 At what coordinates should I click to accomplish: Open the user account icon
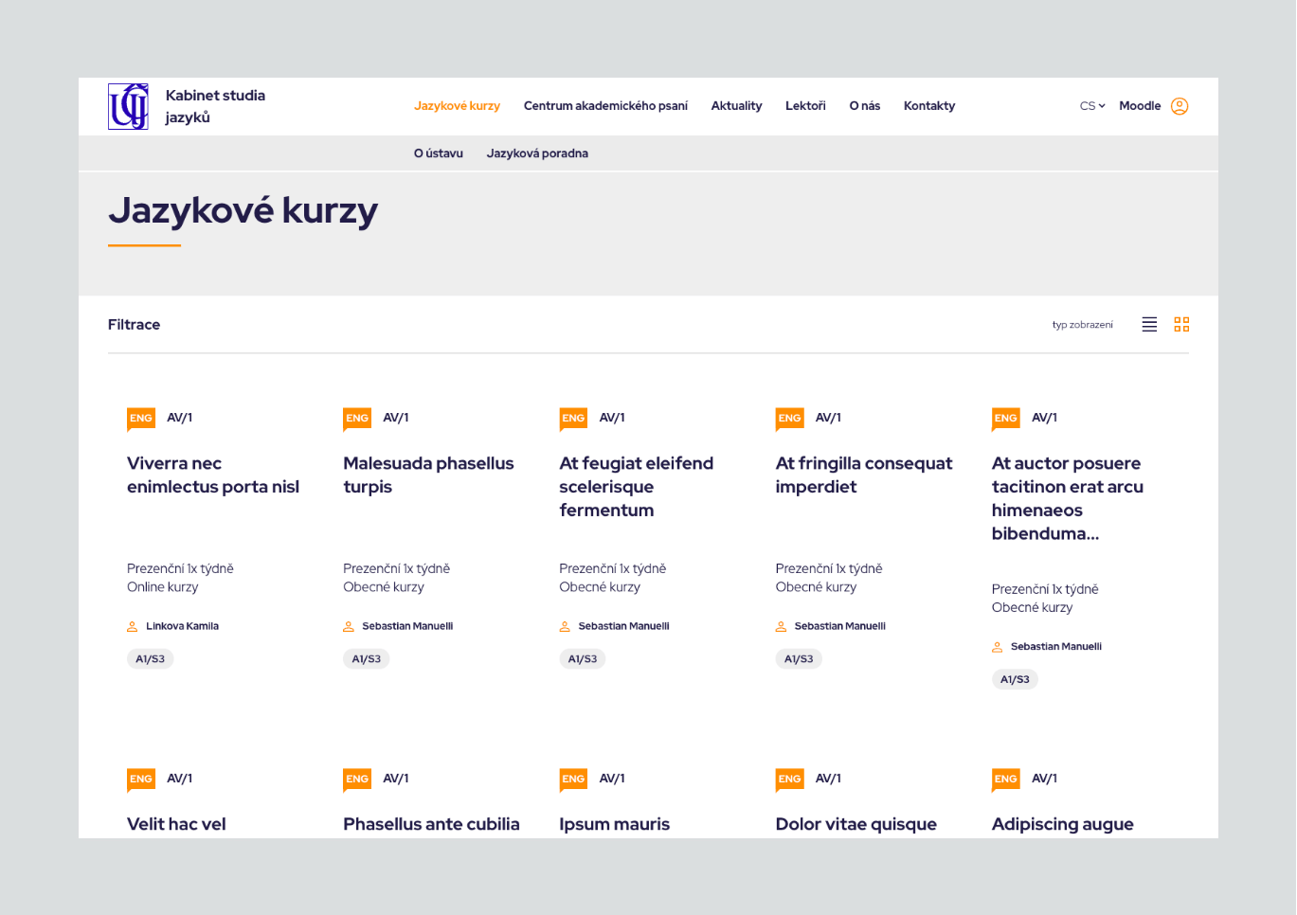pos(1180,106)
